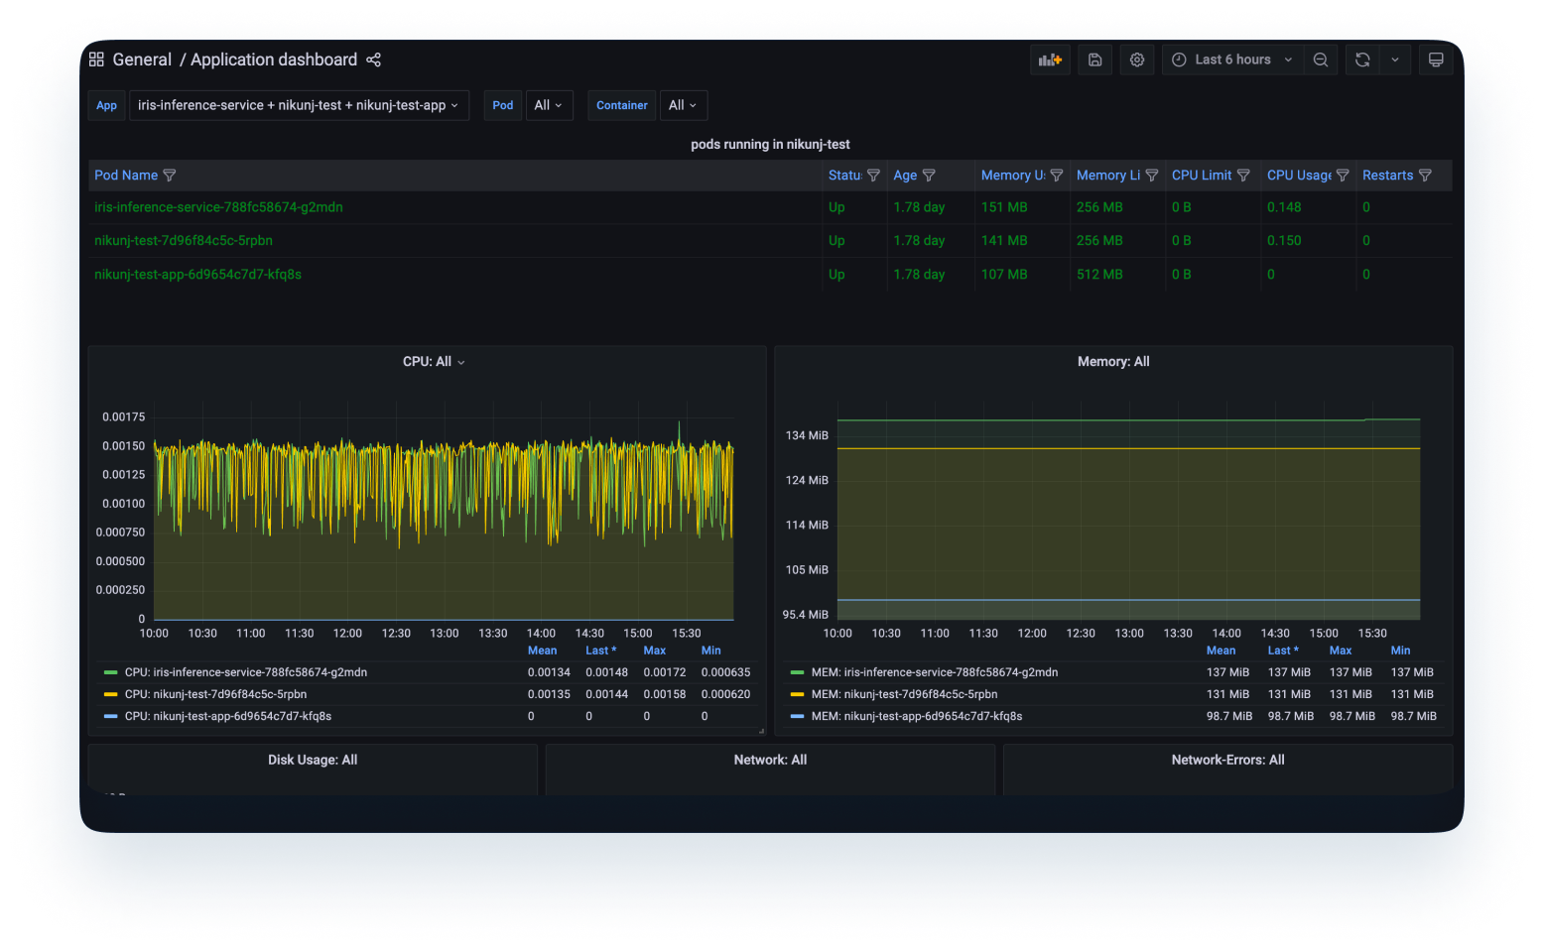Refresh the dashboard
Screen dimensions: 1544x952
coord(1362,59)
